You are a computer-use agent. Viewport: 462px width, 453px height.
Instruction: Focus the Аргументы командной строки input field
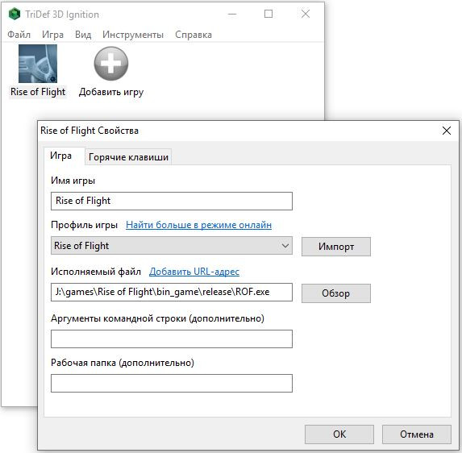(172, 339)
